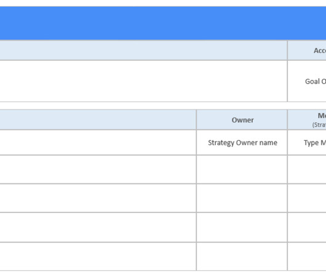Click the third-row empty Owner column cell
This screenshot has height=272, width=326.
[242, 198]
